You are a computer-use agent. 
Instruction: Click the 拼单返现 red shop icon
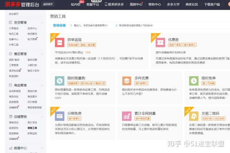tap(59, 42)
